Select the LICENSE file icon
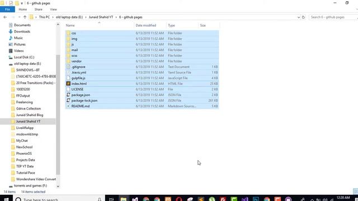This screenshot has width=358, height=201. click(68, 89)
